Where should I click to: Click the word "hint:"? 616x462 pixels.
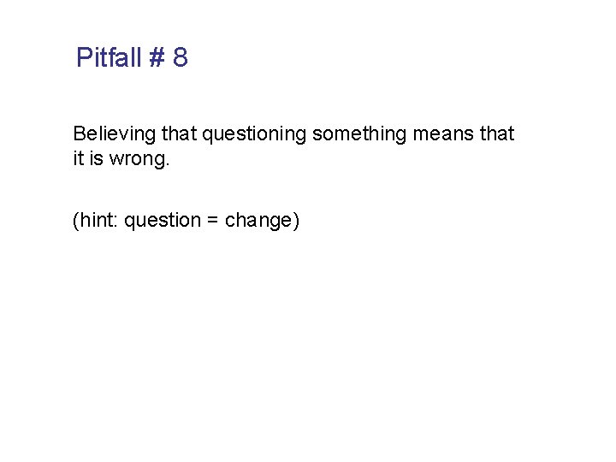pyautogui.click(x=99, y=221)
